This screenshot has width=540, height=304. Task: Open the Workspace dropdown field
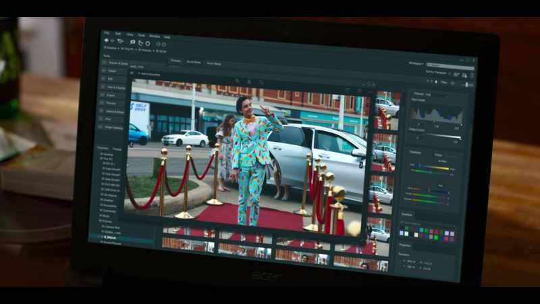pos(450,65)
